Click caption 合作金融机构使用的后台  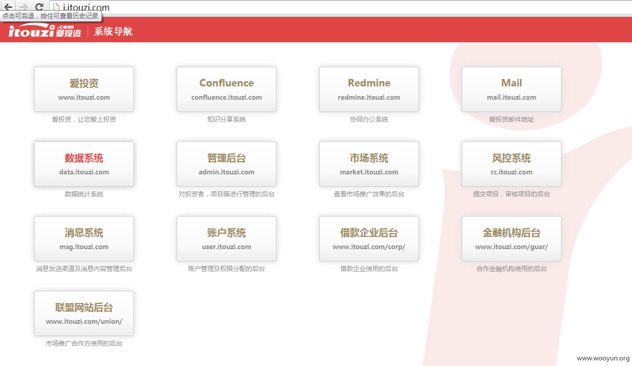(512, 269)
